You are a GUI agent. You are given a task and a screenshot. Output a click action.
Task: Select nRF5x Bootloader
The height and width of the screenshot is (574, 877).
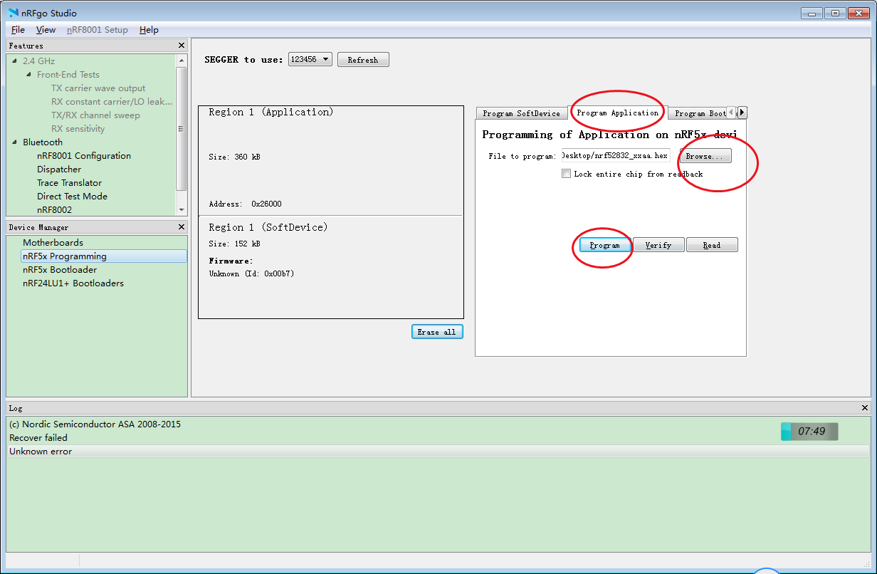coord(60,270)
